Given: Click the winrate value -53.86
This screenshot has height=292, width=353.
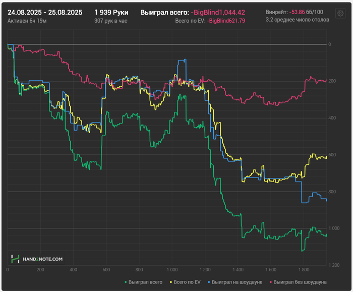Looking at the screenshot, I should [297, 12].
